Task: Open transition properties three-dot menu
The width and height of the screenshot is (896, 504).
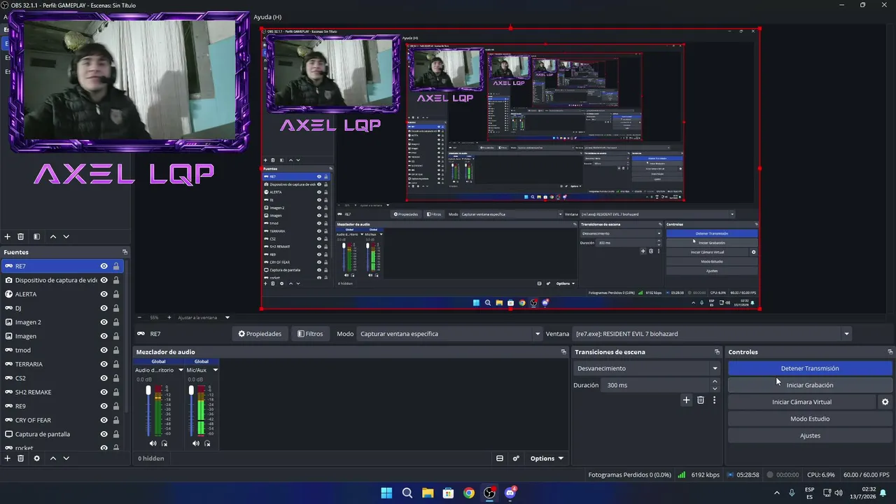Action: click(714, 400)
